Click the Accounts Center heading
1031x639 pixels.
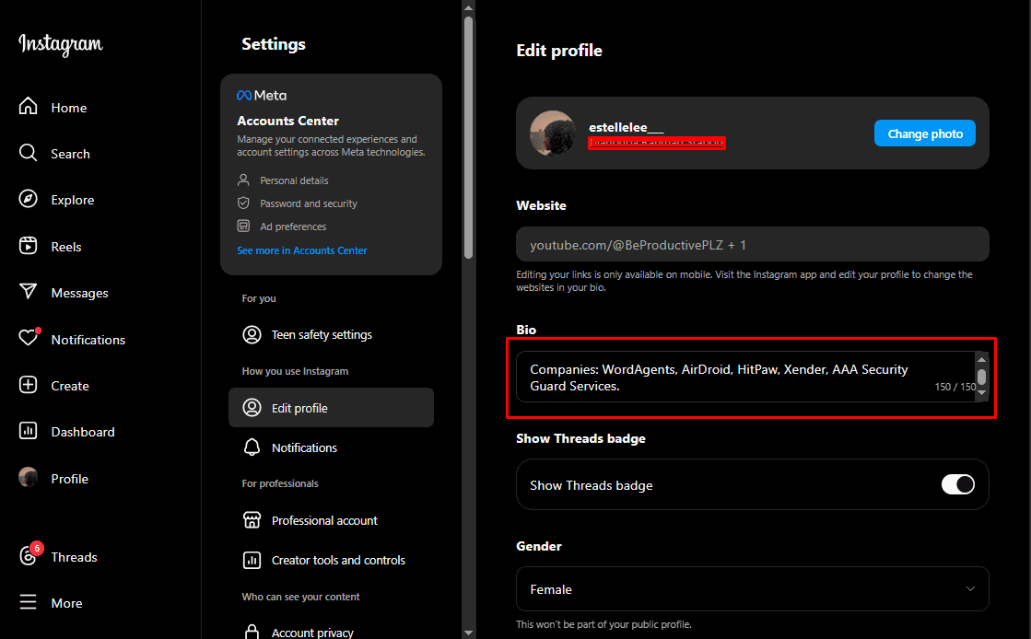pos(288,121)
